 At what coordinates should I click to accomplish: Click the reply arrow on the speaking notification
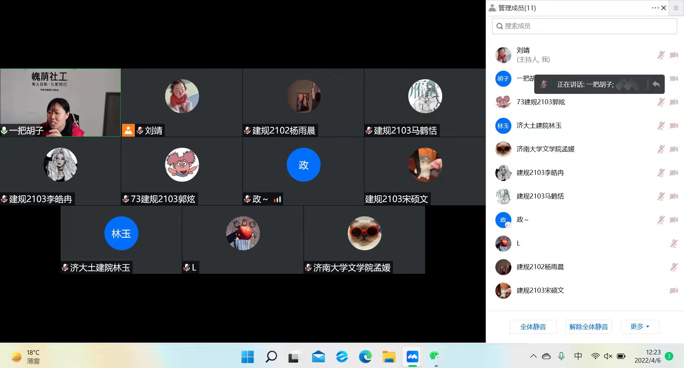click(657, 84)
